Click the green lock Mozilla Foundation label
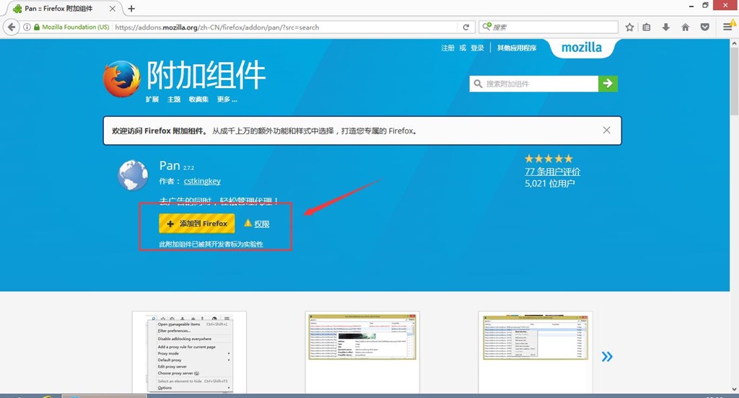The width and height of the screenshot is (739, 398). tap(71, 27)
